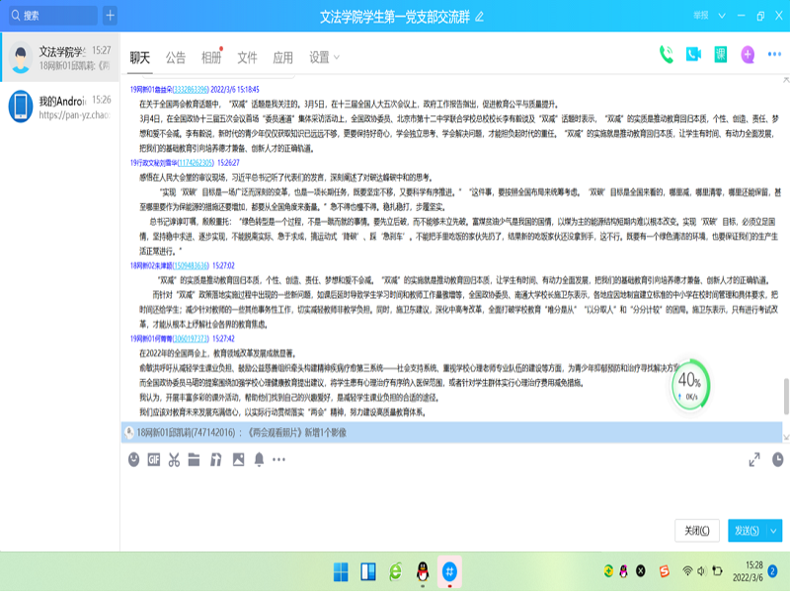
Task: Start a group voice call
Action: coord(667,55)
